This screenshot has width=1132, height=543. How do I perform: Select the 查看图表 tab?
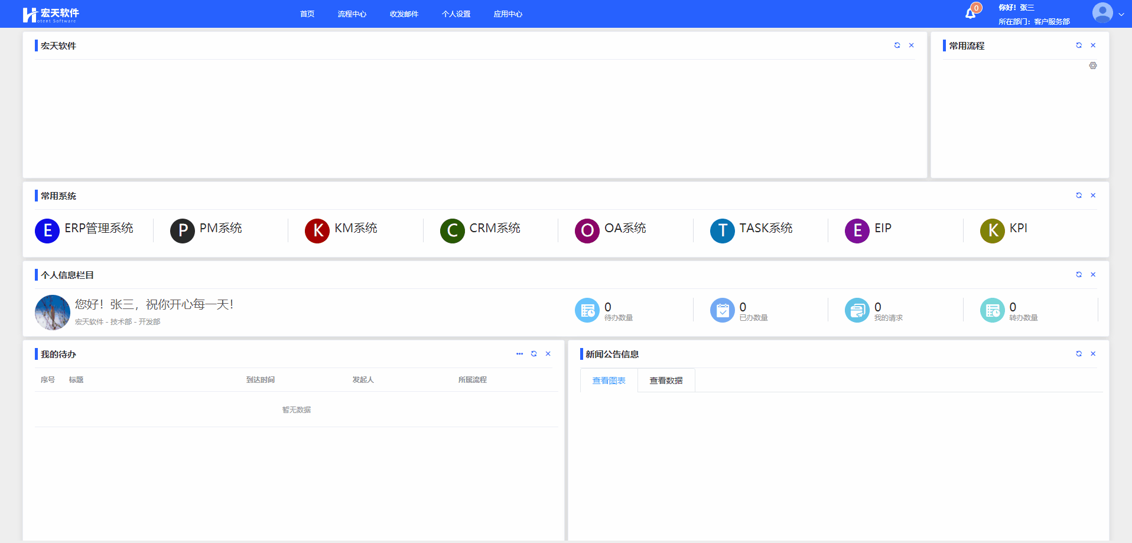(609, 381)
